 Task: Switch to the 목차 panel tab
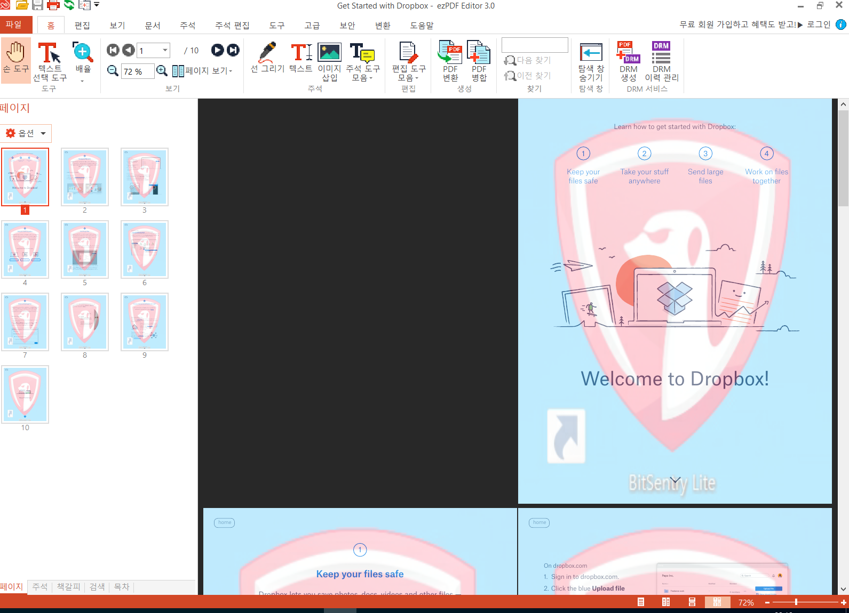[122, 587]
